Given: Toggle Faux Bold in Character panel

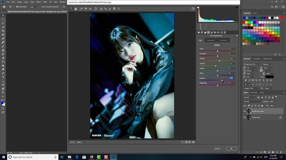Looking at the screenshot, I should tap(246, 80).
